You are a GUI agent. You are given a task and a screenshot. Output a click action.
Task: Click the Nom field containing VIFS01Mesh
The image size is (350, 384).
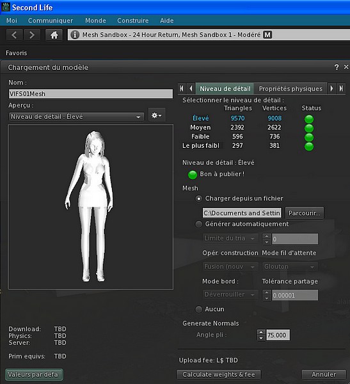pyautogui.click(x=91, y=94)
